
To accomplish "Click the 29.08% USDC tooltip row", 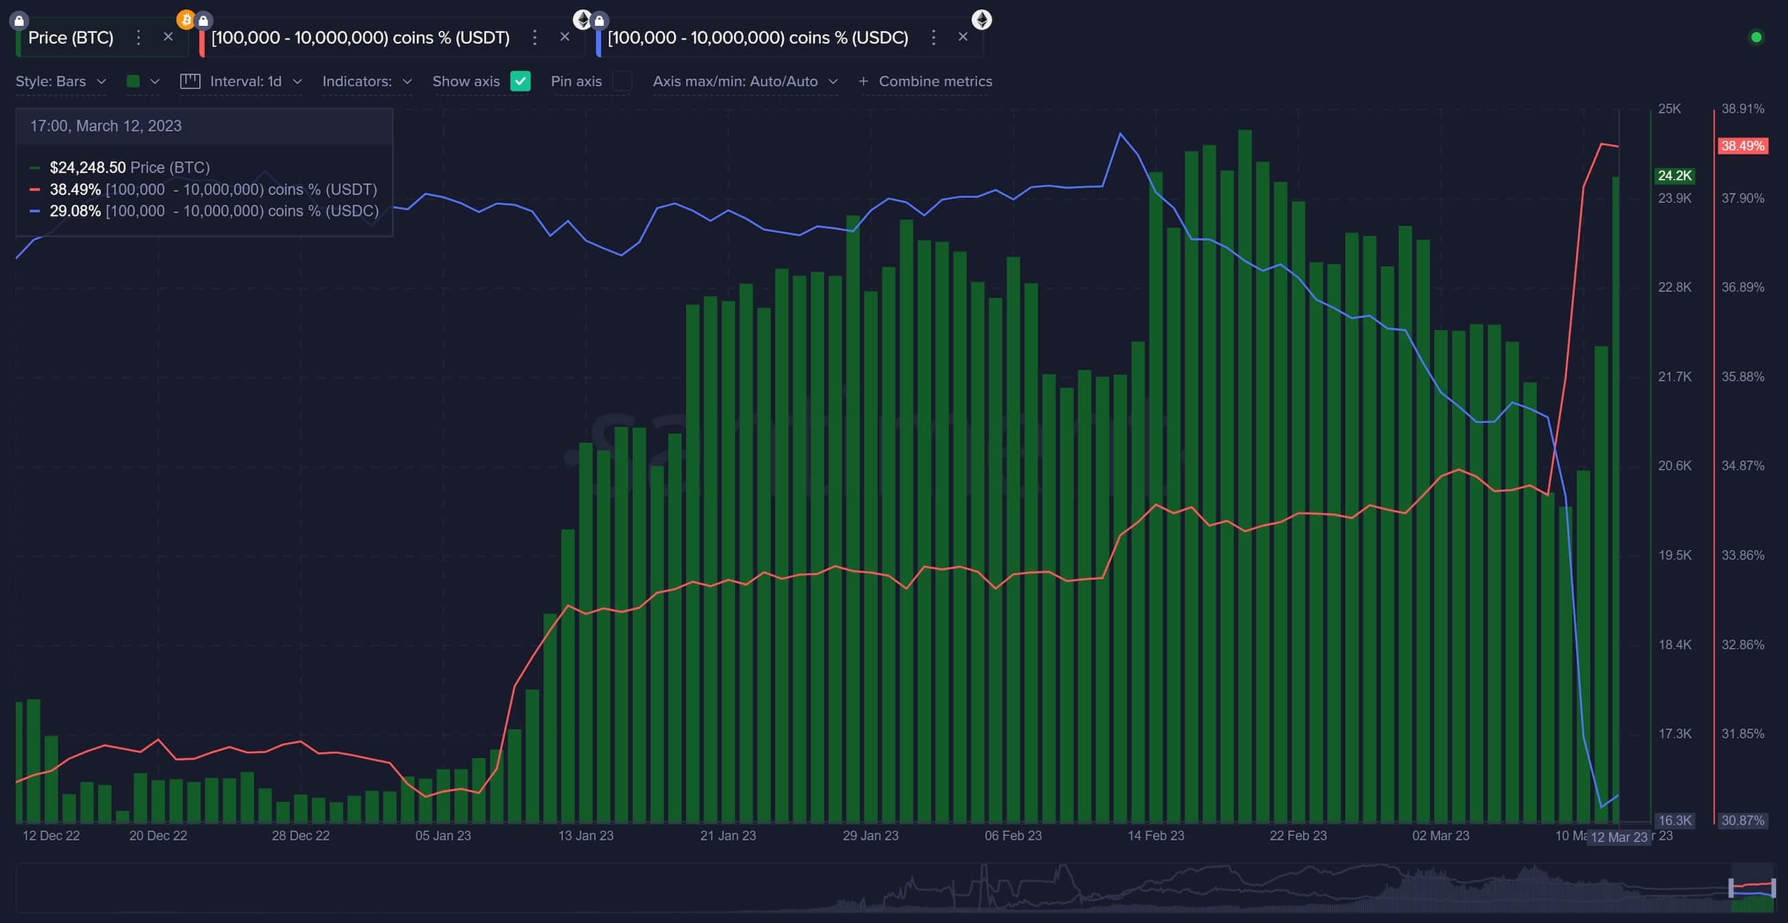I will [x=204, y=211].
